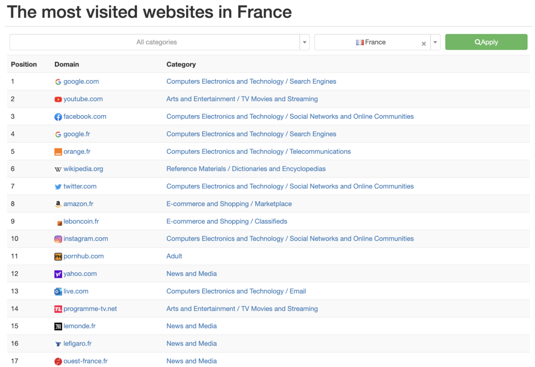Open the amazon.fr domain link
This screenshot has width=535, height=367.
(78, 204)
